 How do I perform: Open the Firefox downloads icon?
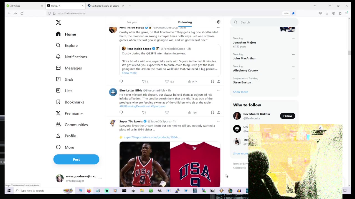click(x=327, y=13)
